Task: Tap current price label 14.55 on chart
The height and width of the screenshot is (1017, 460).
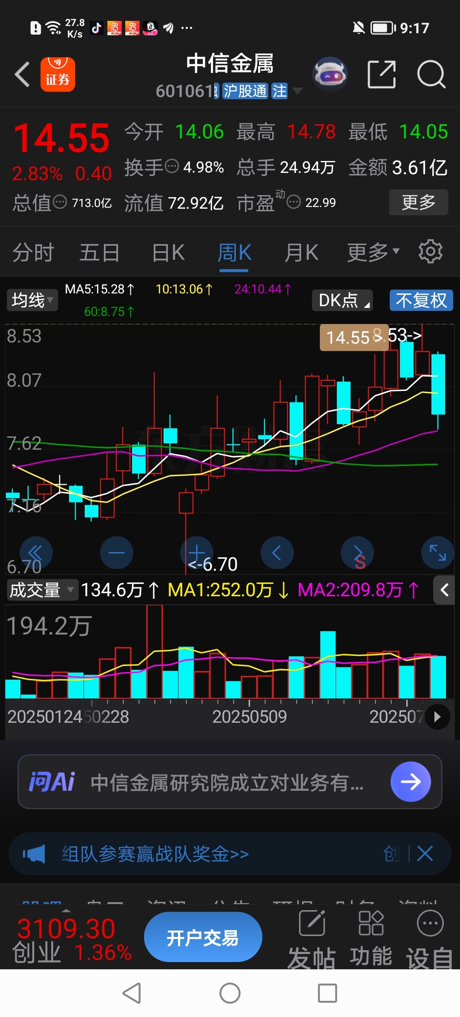Action: click(x=354, y=337)
